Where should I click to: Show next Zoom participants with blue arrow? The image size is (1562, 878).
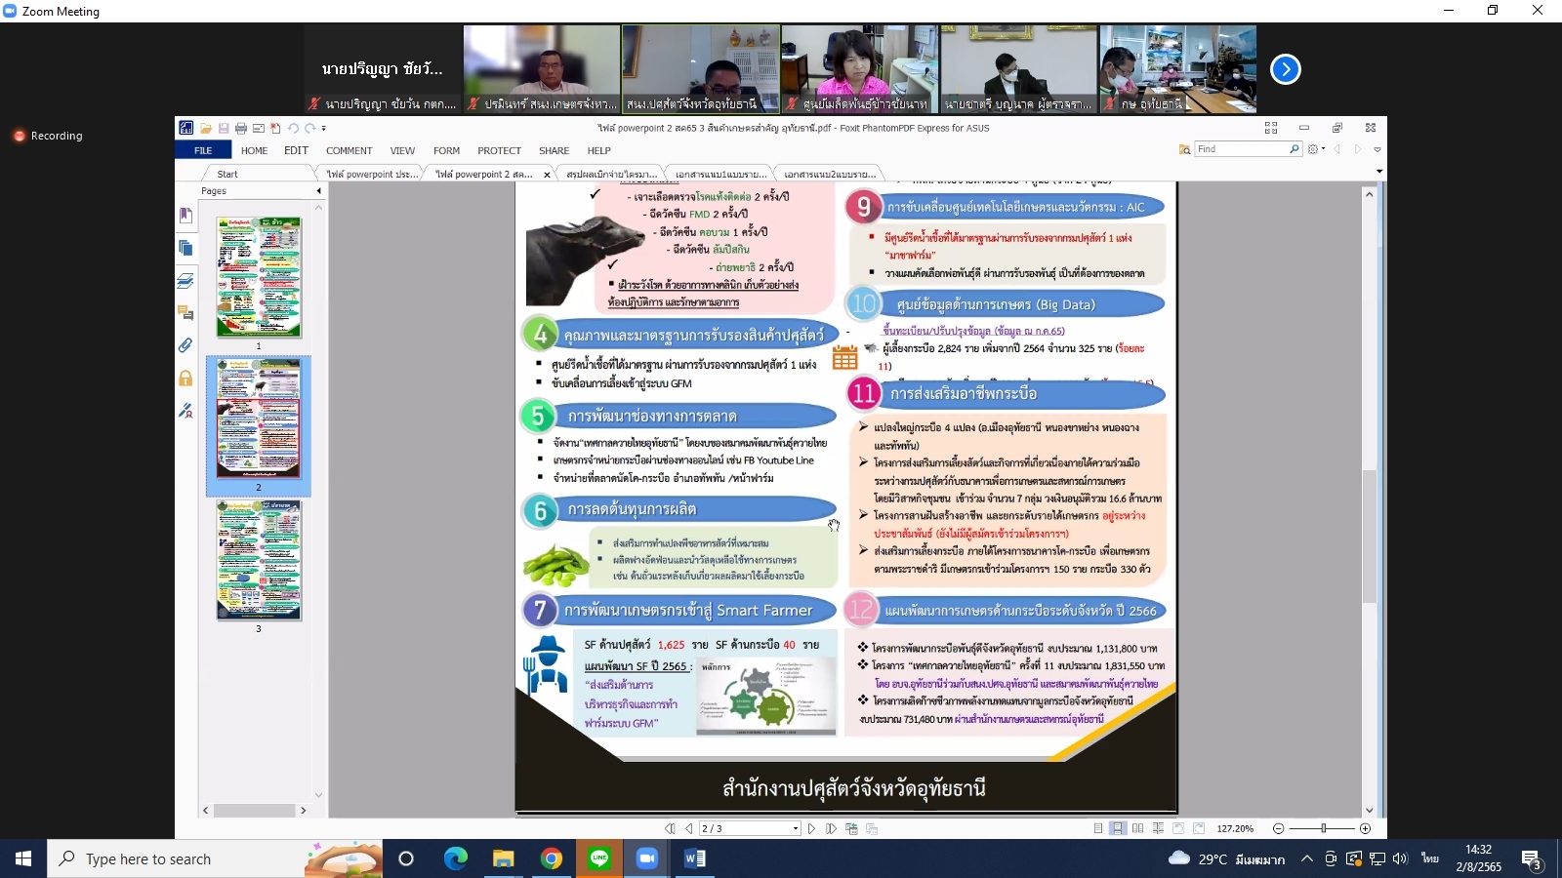click(x=1286, y=69)
